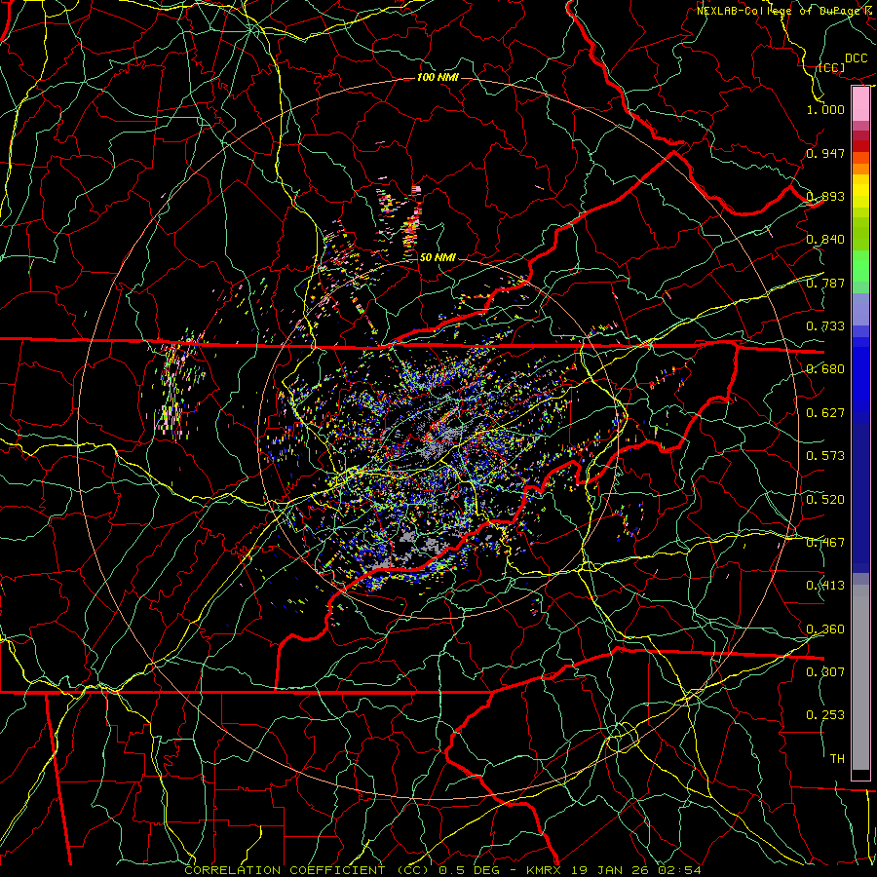Click the red segment of the color bar
The height and width of the screenshot is (877, 877).
[x=860, y=146]
